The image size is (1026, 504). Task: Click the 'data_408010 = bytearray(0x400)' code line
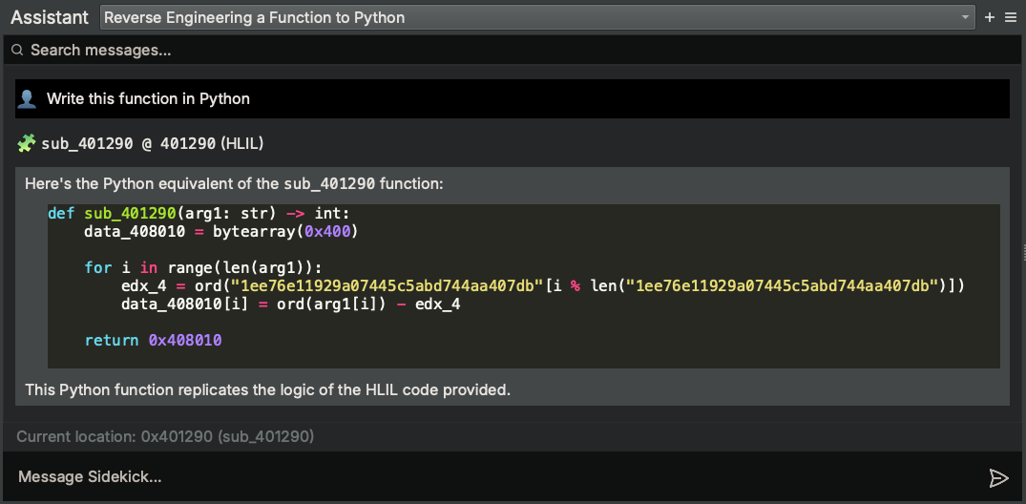click(221, 232)
